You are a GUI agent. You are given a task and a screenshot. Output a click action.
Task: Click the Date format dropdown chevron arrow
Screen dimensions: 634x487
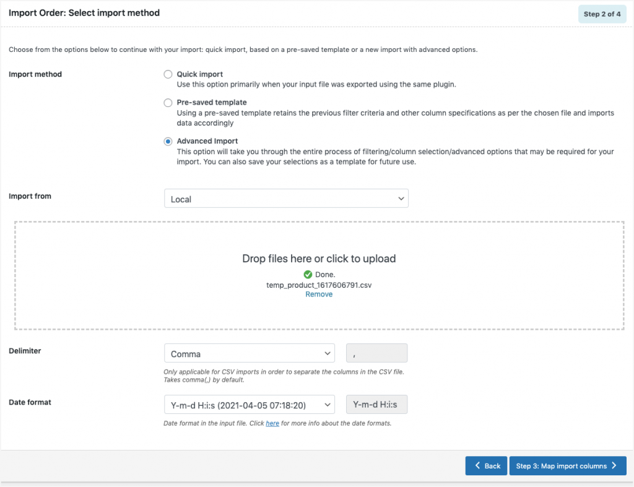coord(327,405)
